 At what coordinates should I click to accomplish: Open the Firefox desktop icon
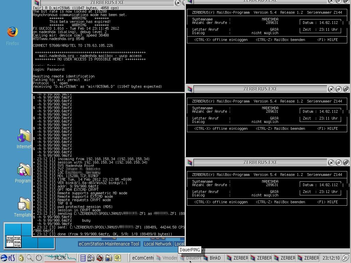[12, 32]
